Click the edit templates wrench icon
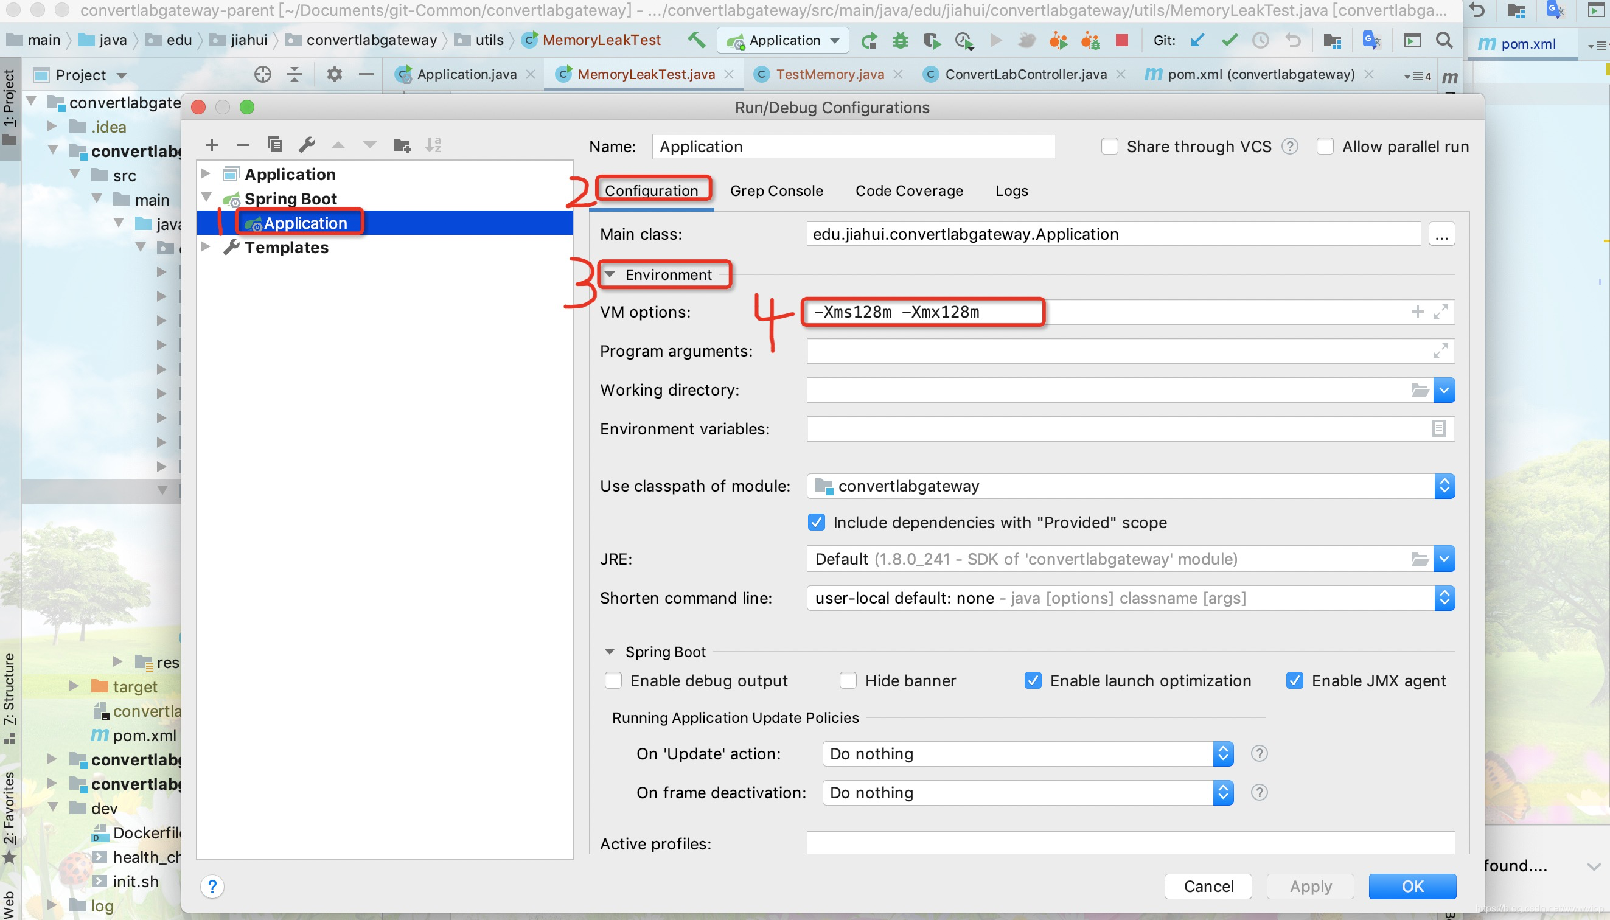The image size is (1610, 920). pos(307,145)
